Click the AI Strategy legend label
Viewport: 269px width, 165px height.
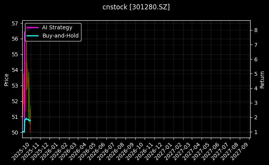(x=57, y=27)
